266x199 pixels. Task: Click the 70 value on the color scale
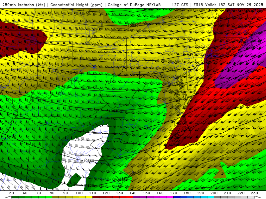(39, 193)
